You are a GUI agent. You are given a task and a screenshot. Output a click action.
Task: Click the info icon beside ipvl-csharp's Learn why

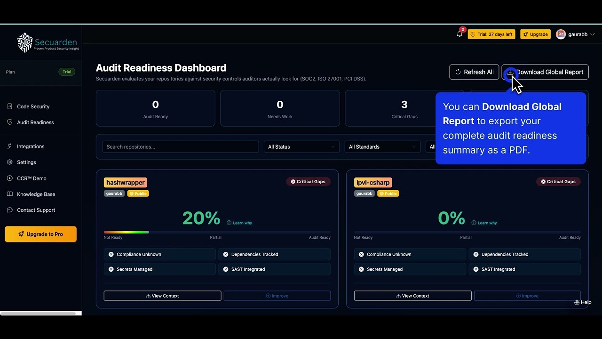(x=474, y=223)
